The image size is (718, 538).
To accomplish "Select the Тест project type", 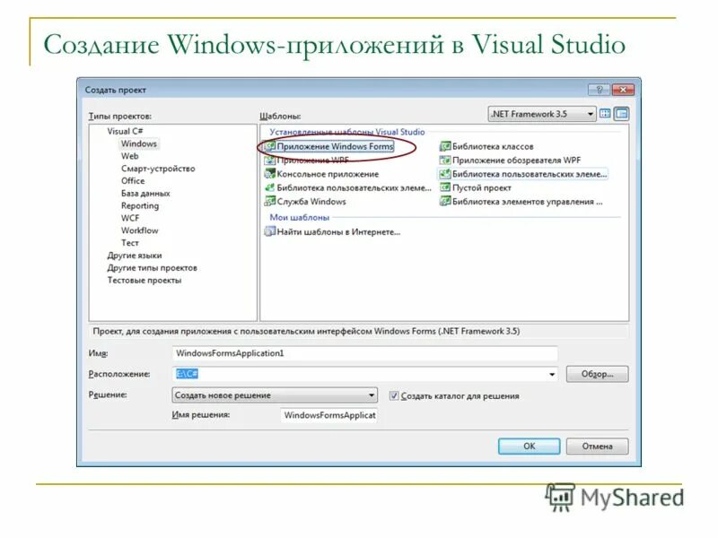I will 129,243.
